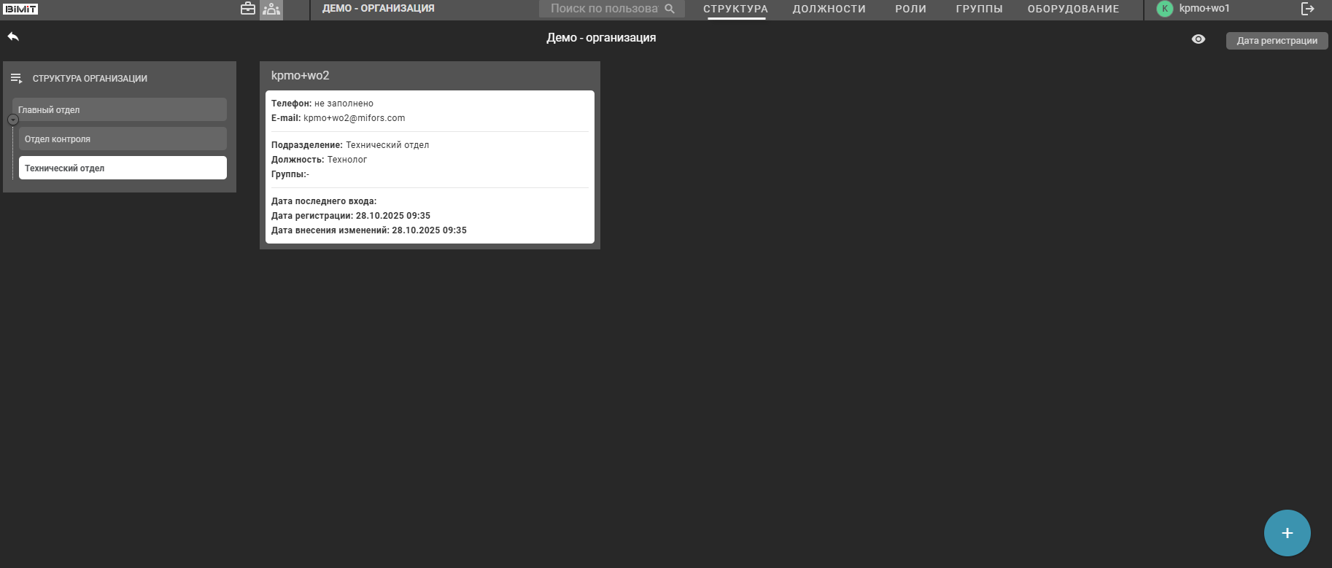Click the logout icon
1332x568 pixels.
[1307, 9]
